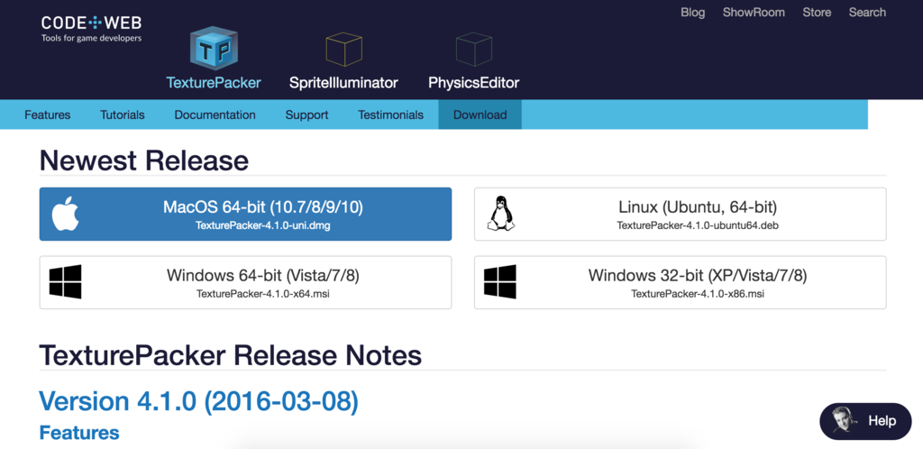Viewport: 923px width, 449px height.
Task: Click the TexturePacker-4.1.0-x64.msi filename
Action: [x=263, y=294]
